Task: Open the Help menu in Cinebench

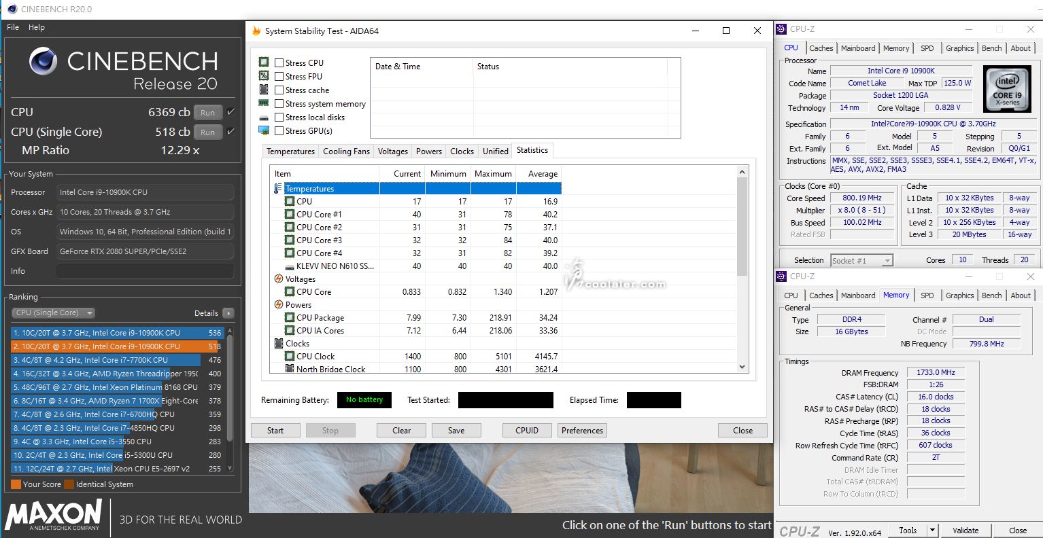Action: [37, 27]
